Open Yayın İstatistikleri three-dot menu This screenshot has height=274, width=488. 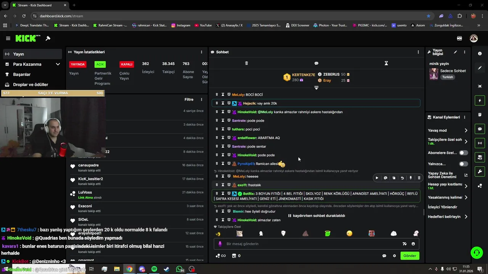pyautogui.click(x=202, y=52)
